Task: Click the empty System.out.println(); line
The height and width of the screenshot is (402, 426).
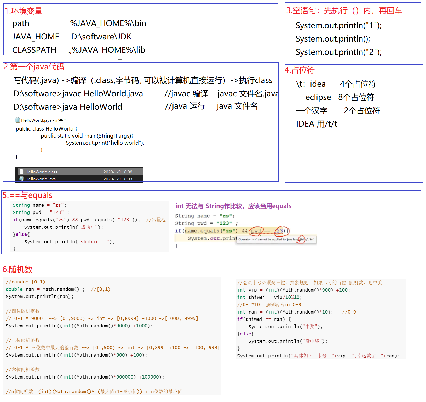Action: coord(333,39)
